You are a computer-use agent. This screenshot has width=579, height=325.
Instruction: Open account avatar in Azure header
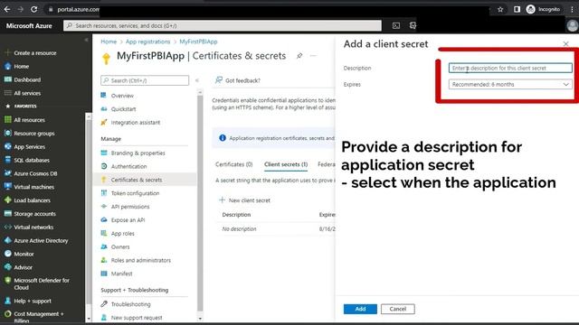(572, 25)
